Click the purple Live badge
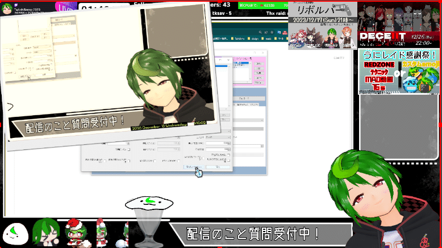The image size is (442, 248). 66,7
